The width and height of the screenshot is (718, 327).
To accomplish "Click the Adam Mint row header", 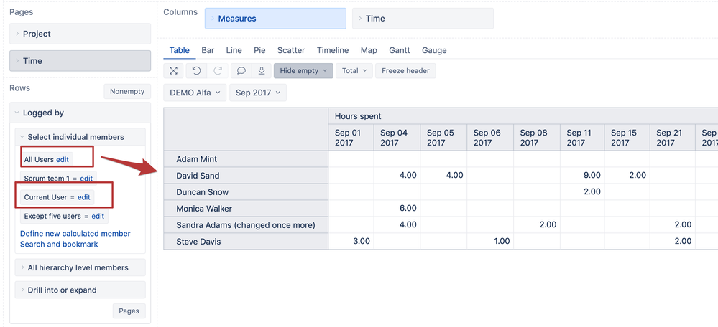I will click(246, 159).
